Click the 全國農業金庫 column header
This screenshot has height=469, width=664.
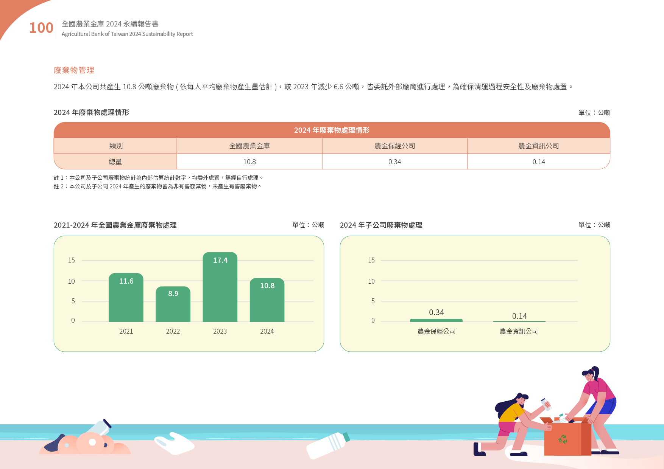[249, 146]
